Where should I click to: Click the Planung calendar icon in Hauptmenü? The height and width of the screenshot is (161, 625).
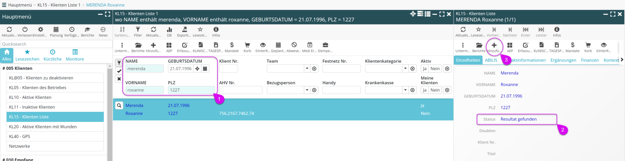click(56, 30)
